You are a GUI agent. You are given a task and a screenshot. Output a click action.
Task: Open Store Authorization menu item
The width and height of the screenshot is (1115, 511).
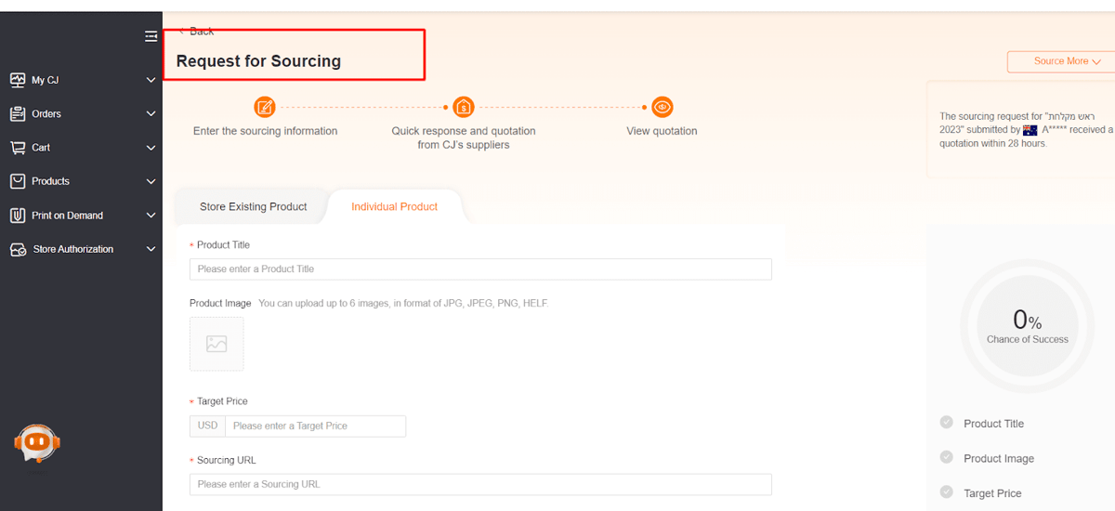(x=73, y=249)
